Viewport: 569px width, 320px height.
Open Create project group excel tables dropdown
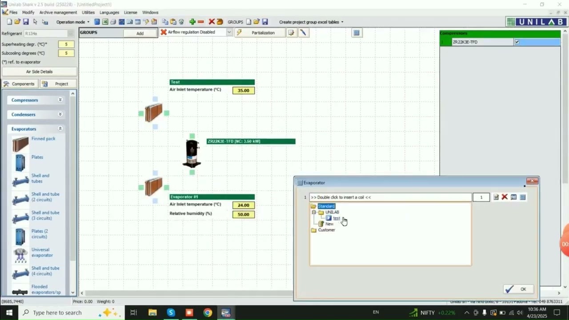[x=311, y=22]
